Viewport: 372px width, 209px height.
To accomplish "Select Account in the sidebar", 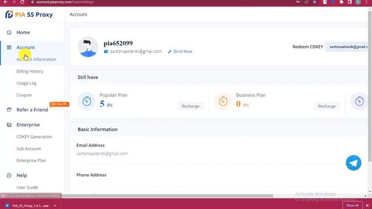I will (26, 48).
